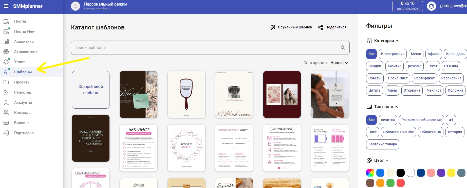
Task: Click the Холст icon in sidebar
Action: pyautogui.click(x=6, y=62)
